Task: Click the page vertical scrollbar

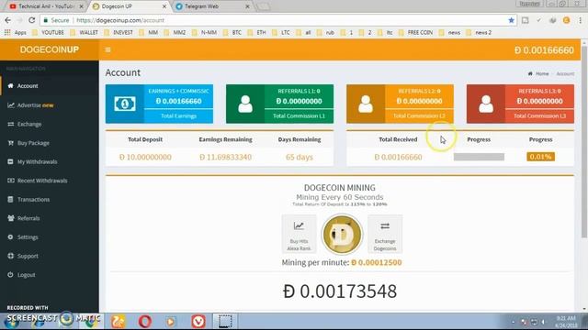Action: [x=584, y=142]
